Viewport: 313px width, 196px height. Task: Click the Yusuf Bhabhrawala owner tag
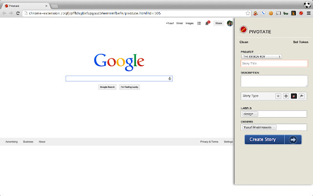coord(259,127)
